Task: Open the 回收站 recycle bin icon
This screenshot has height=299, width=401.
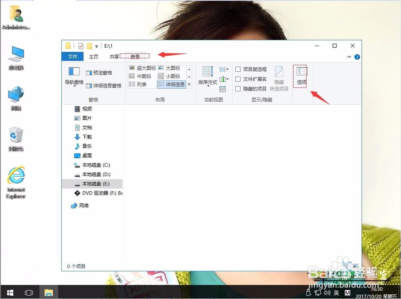Action: (x=16, y=139)
